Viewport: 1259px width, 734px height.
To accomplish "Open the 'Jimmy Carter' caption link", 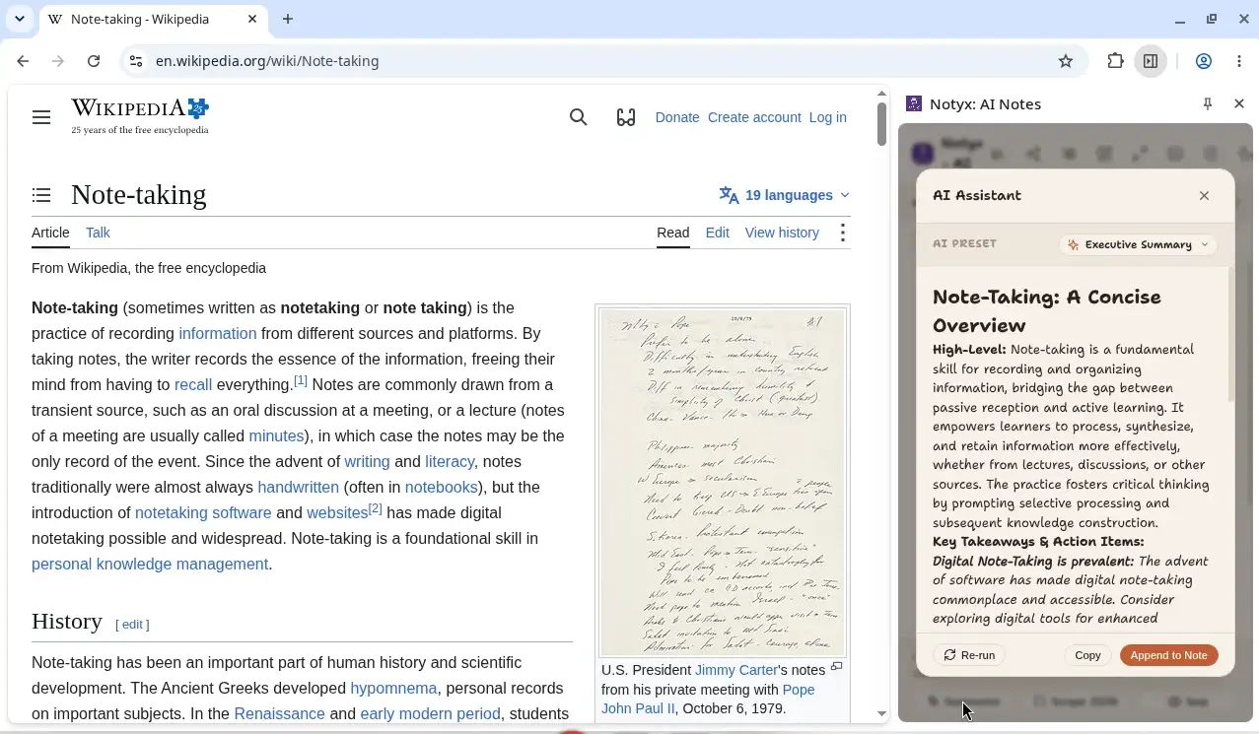I will 736,670.
